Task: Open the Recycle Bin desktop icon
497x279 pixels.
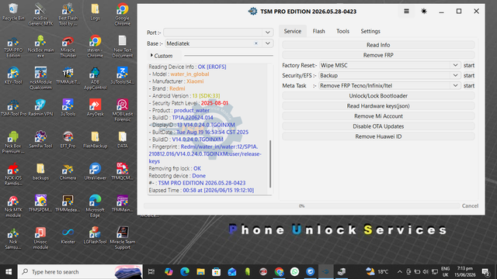Action: tap(13, 12)
